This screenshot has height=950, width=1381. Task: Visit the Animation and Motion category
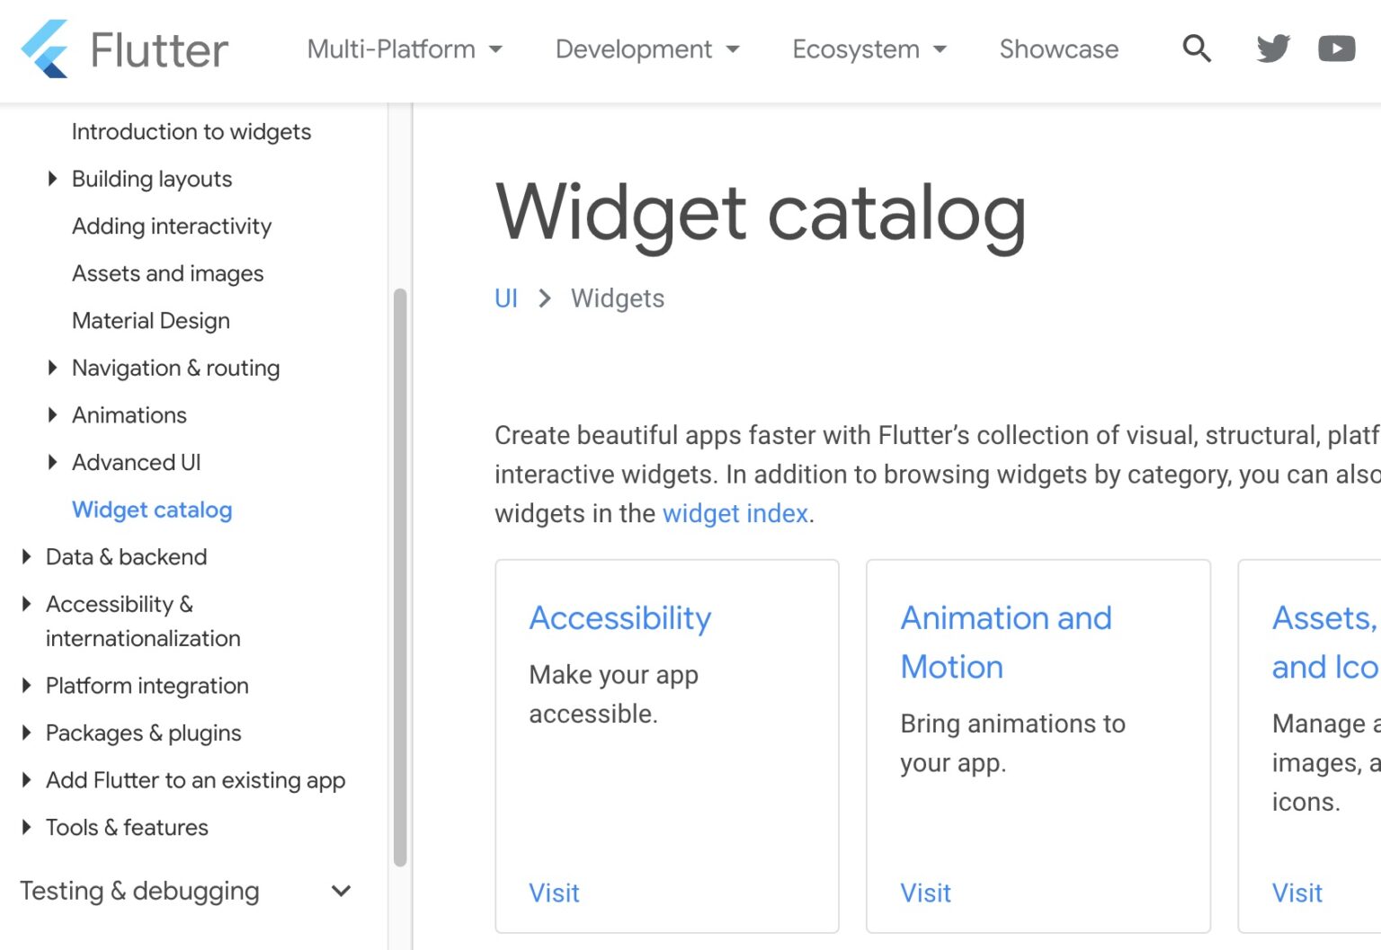925,892
